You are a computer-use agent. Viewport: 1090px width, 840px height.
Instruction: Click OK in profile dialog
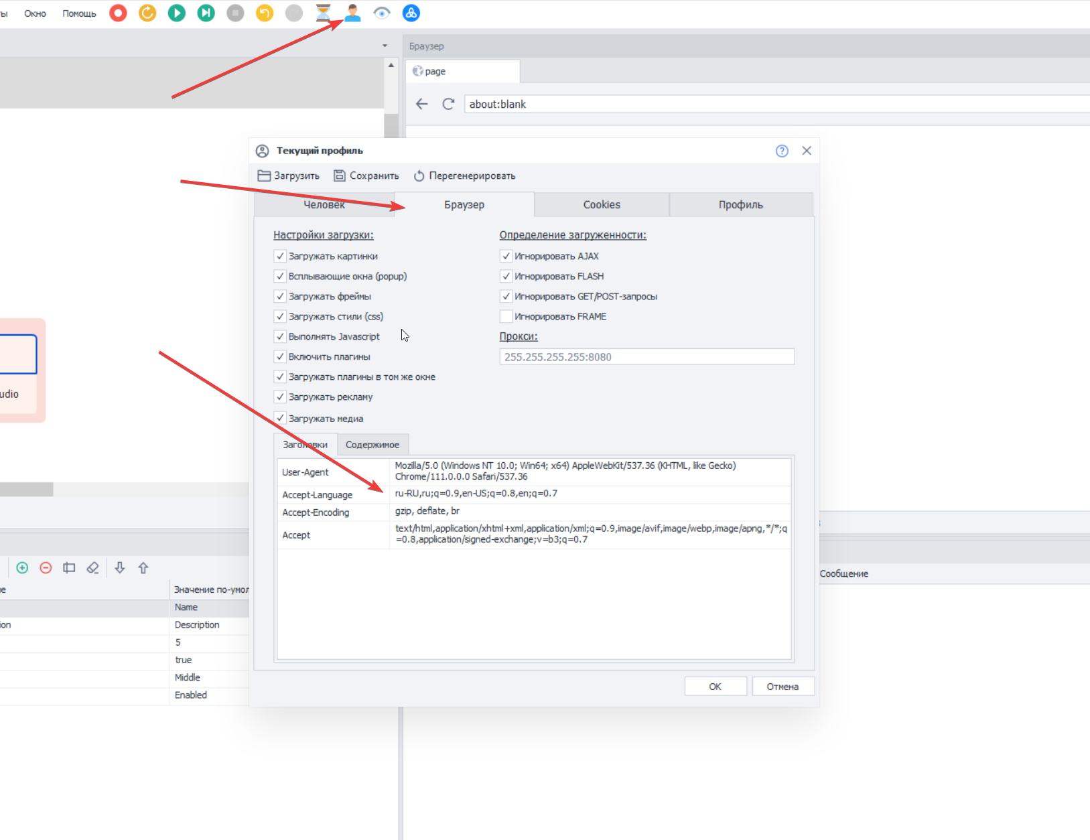point(716,687)
